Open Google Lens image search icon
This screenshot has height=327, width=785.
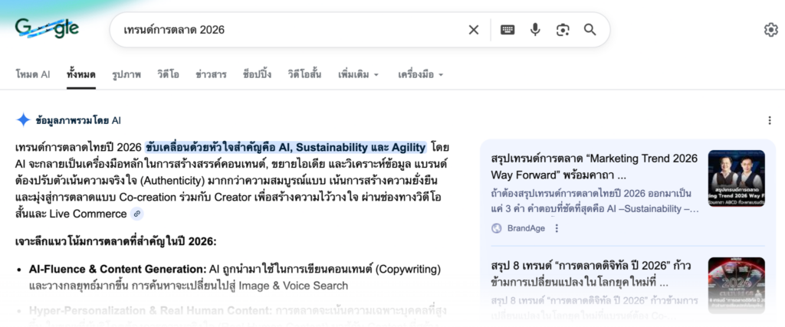coord(563,30)
